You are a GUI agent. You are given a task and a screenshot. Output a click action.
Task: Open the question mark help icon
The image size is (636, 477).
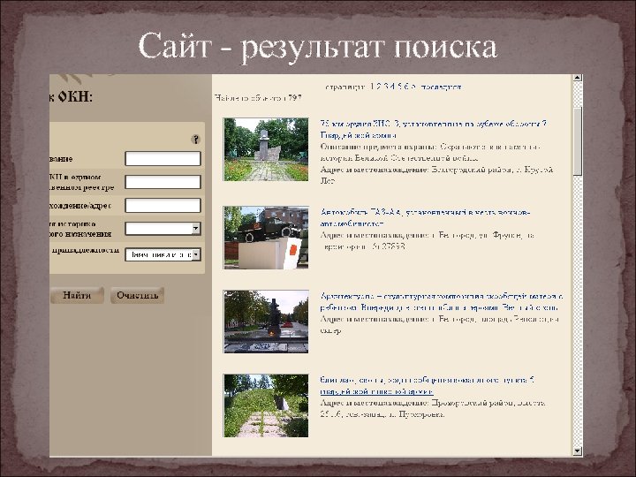click(195, 140)
